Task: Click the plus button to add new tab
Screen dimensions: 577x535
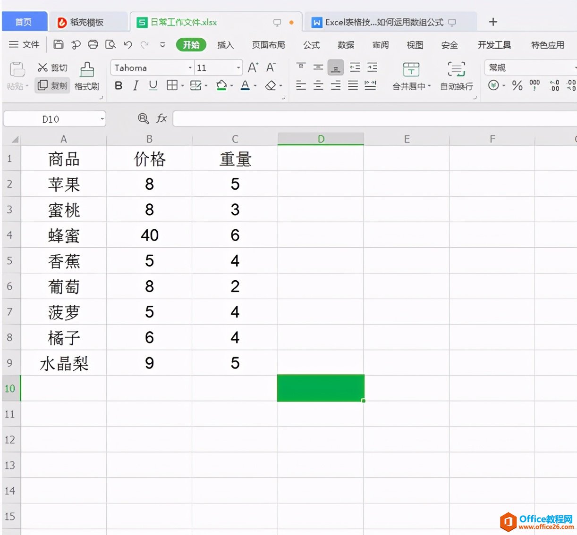Action: pos(493,22)
